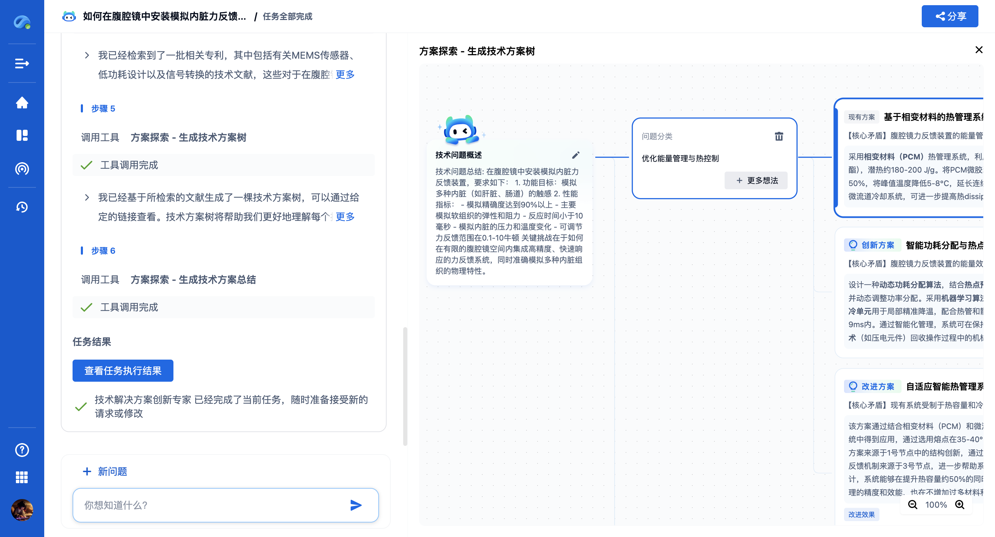Screen dimensions: 995x537
Task: Open the radar signal icon in the sidebar
Action: point(22,168)
